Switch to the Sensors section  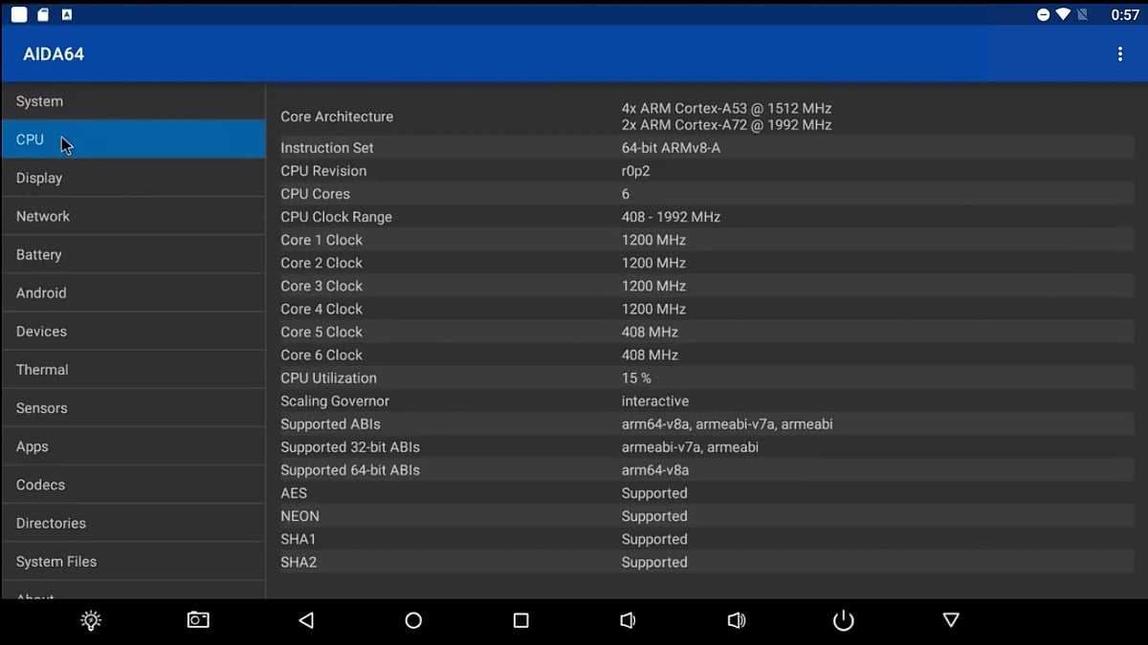click(x=42, y=408)
